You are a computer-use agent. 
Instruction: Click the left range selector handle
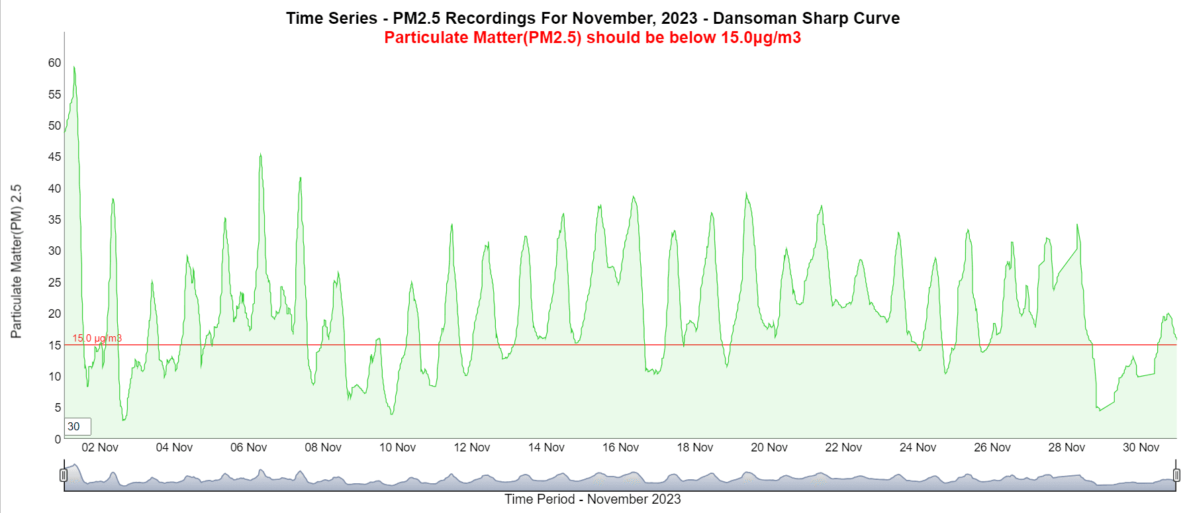(64, 475)
